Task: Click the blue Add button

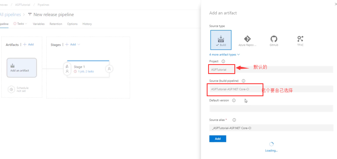Action: pyautogui.click(x=218, y=139)
